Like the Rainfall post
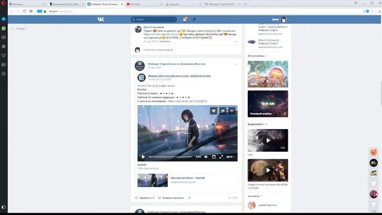This screenshot has height=215, width=382. [x=144, y=198]
